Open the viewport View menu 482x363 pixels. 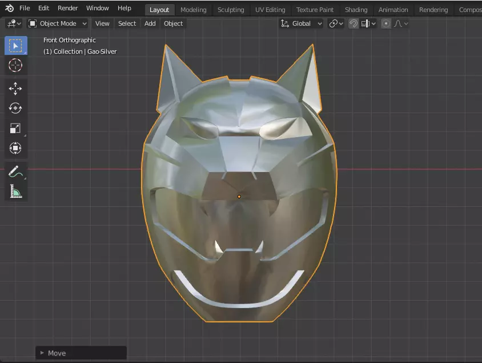tap(102, 23)
